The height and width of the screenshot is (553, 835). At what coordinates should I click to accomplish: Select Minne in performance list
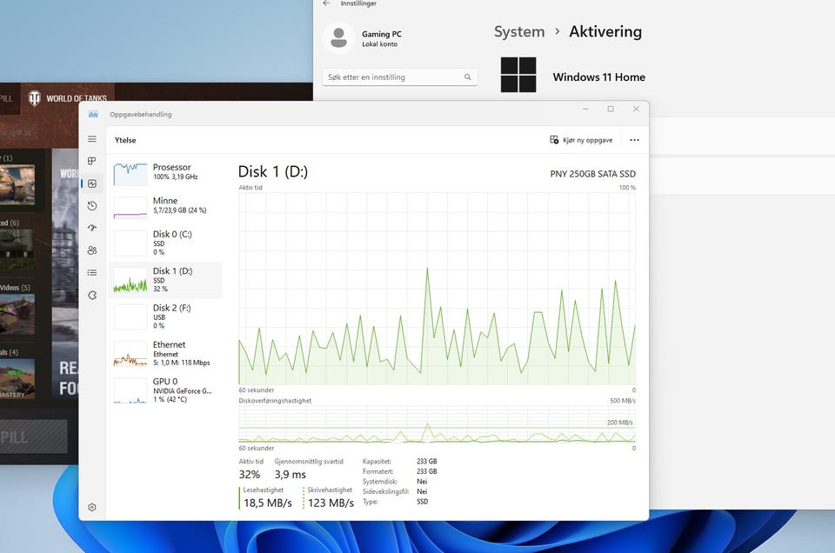pyautogui.click(x=164, y=207)
